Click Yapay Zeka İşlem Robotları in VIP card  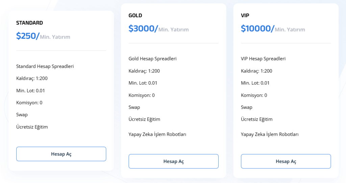(x=270, y=134)
